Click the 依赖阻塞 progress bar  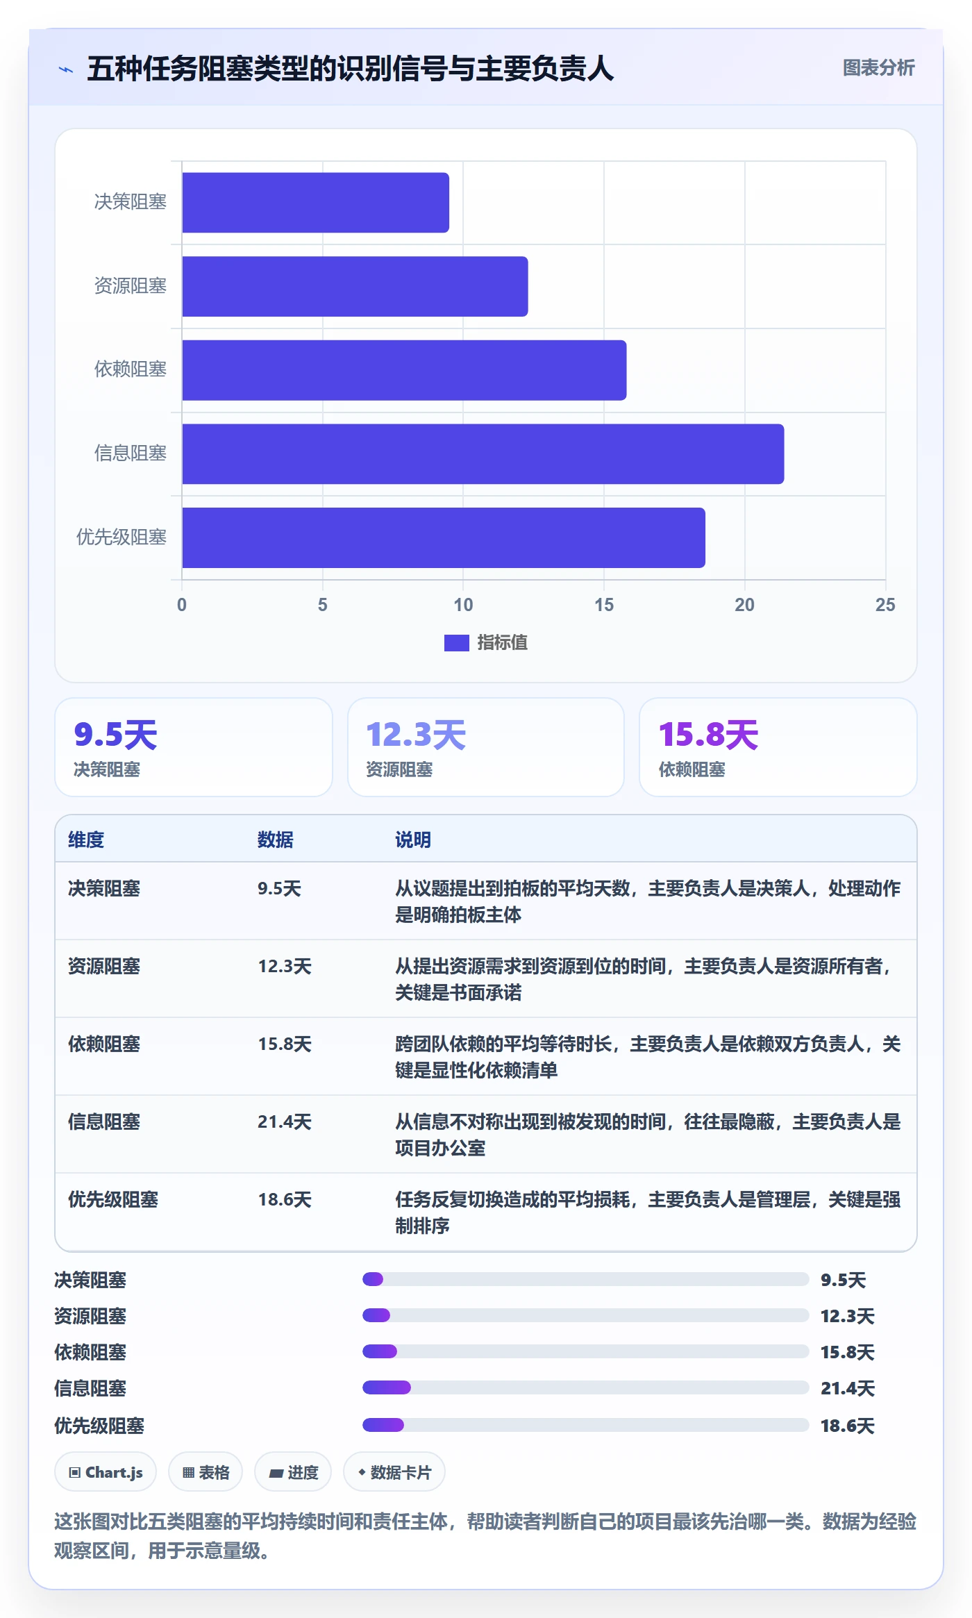[585, 1351]
